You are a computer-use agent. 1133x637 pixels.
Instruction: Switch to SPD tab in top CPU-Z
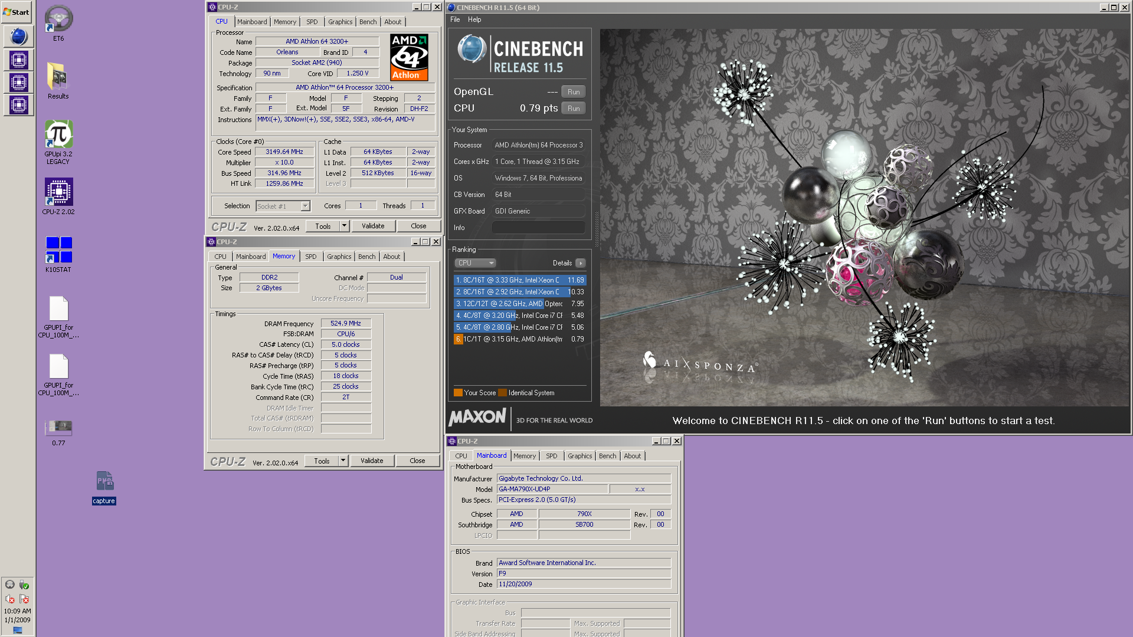[312, 22]
